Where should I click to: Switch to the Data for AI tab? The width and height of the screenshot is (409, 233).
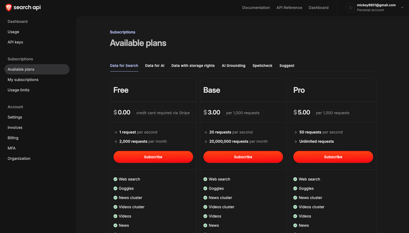point(155,66)
